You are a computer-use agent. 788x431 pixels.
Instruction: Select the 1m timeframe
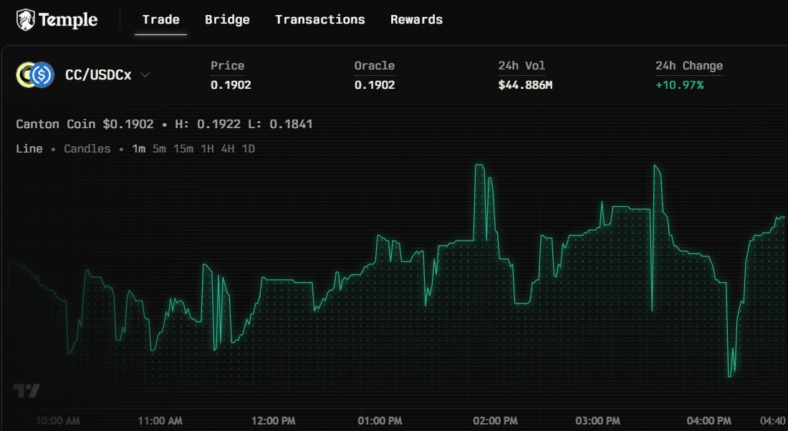point(138,149)
